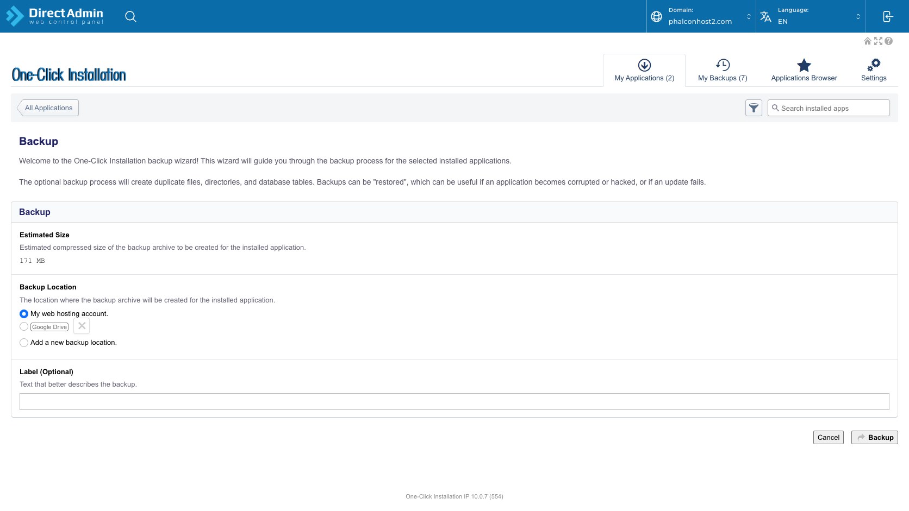Open the Settings tab
The height and width of the screenshot is (511, 909).
(874, 71)
